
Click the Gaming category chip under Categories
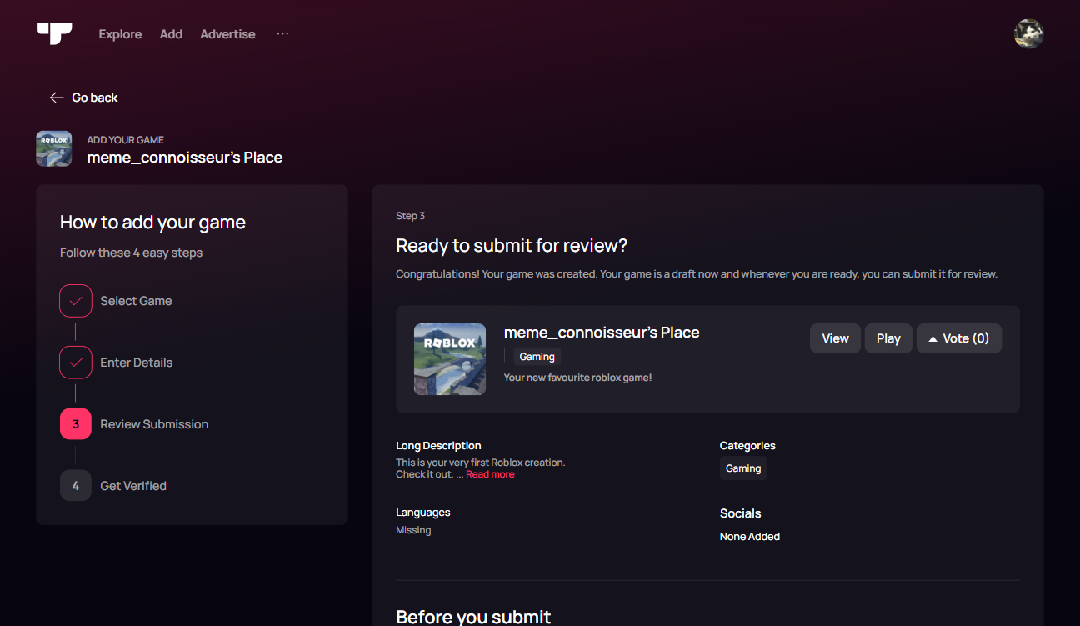click(743, 468)
